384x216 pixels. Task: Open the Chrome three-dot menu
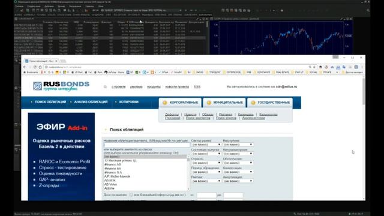[x=362, y=67]
